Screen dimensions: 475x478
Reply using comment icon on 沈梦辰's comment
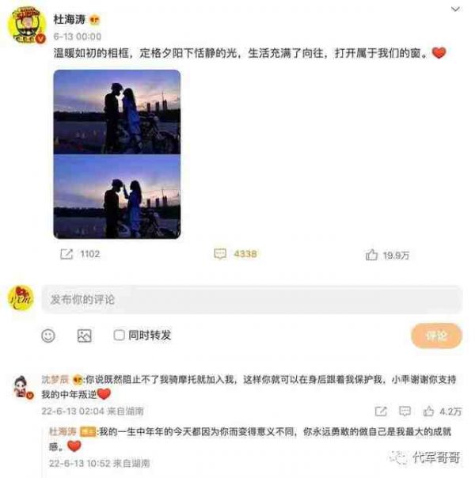[405, 412]
